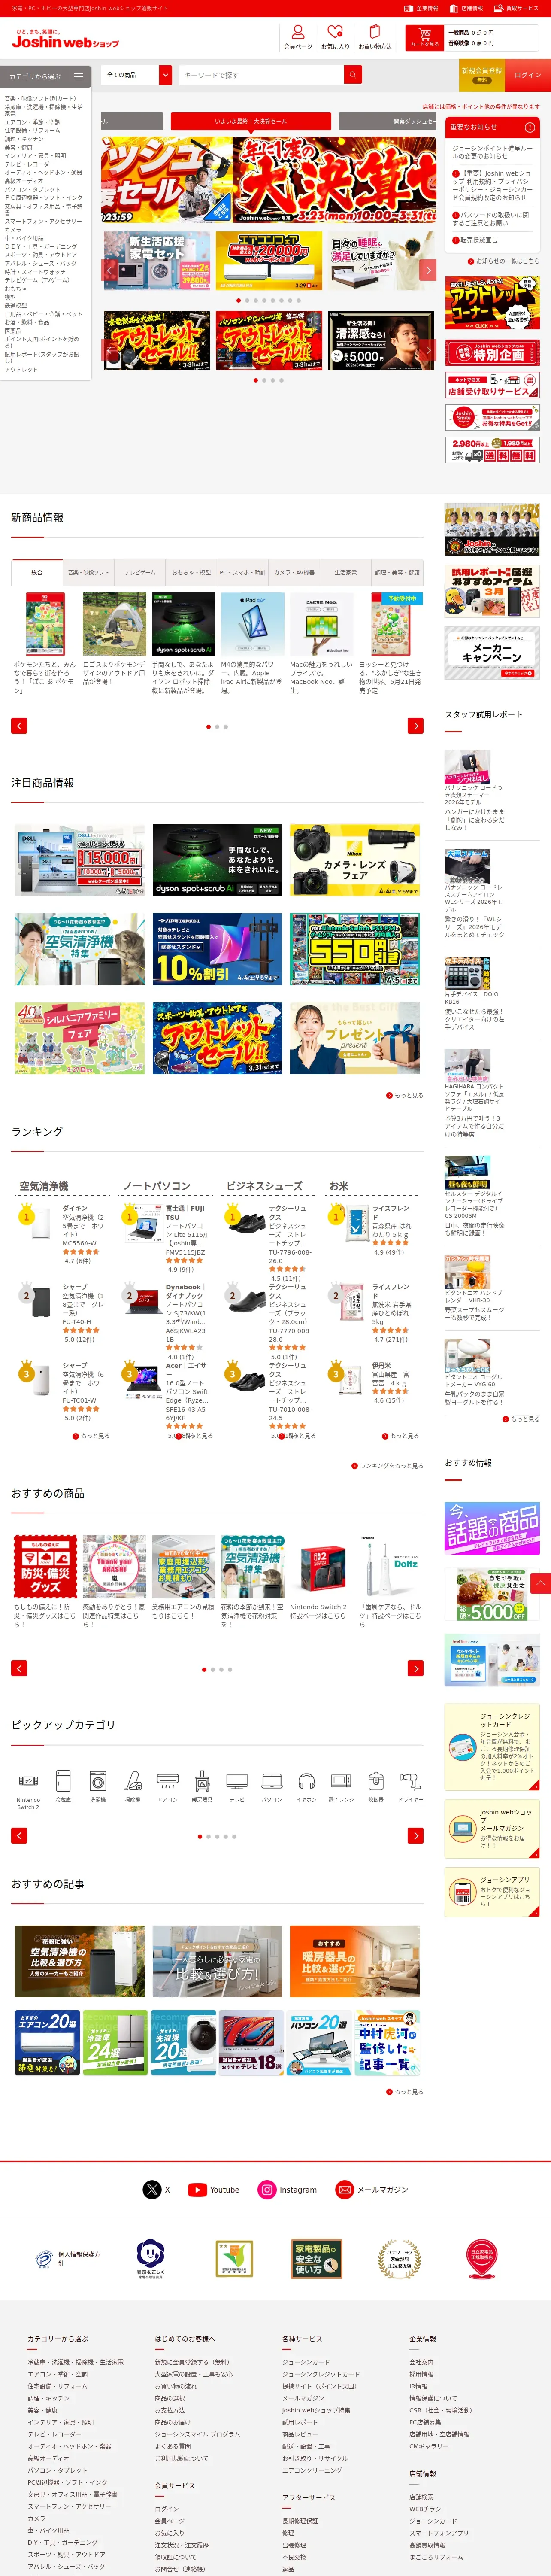Click the ログイン button

click(x=527, y=75)
